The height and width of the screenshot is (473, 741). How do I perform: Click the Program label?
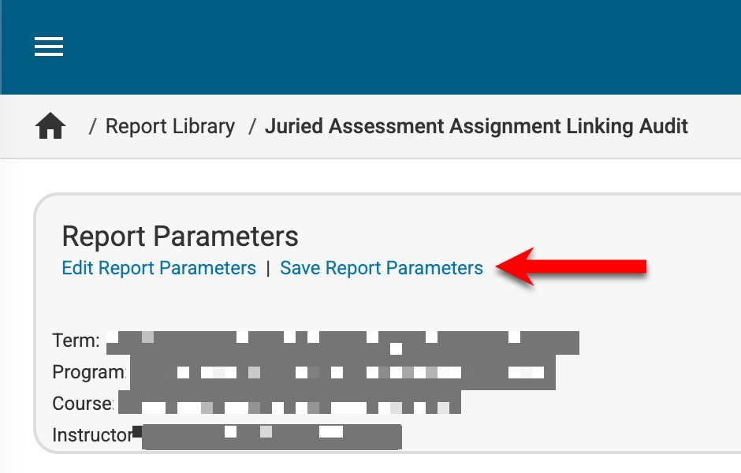(88, 372)
